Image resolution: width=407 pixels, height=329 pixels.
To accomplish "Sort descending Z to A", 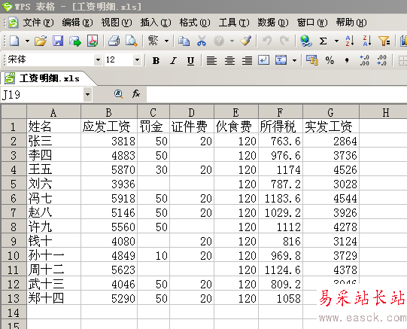I will tap(367, 41).
